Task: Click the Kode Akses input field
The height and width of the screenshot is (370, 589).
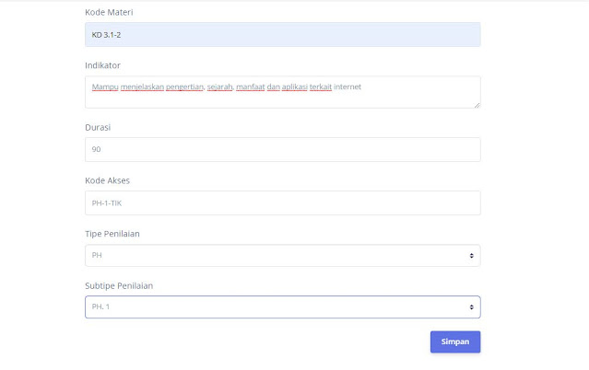Action: (x=282, y=202)
